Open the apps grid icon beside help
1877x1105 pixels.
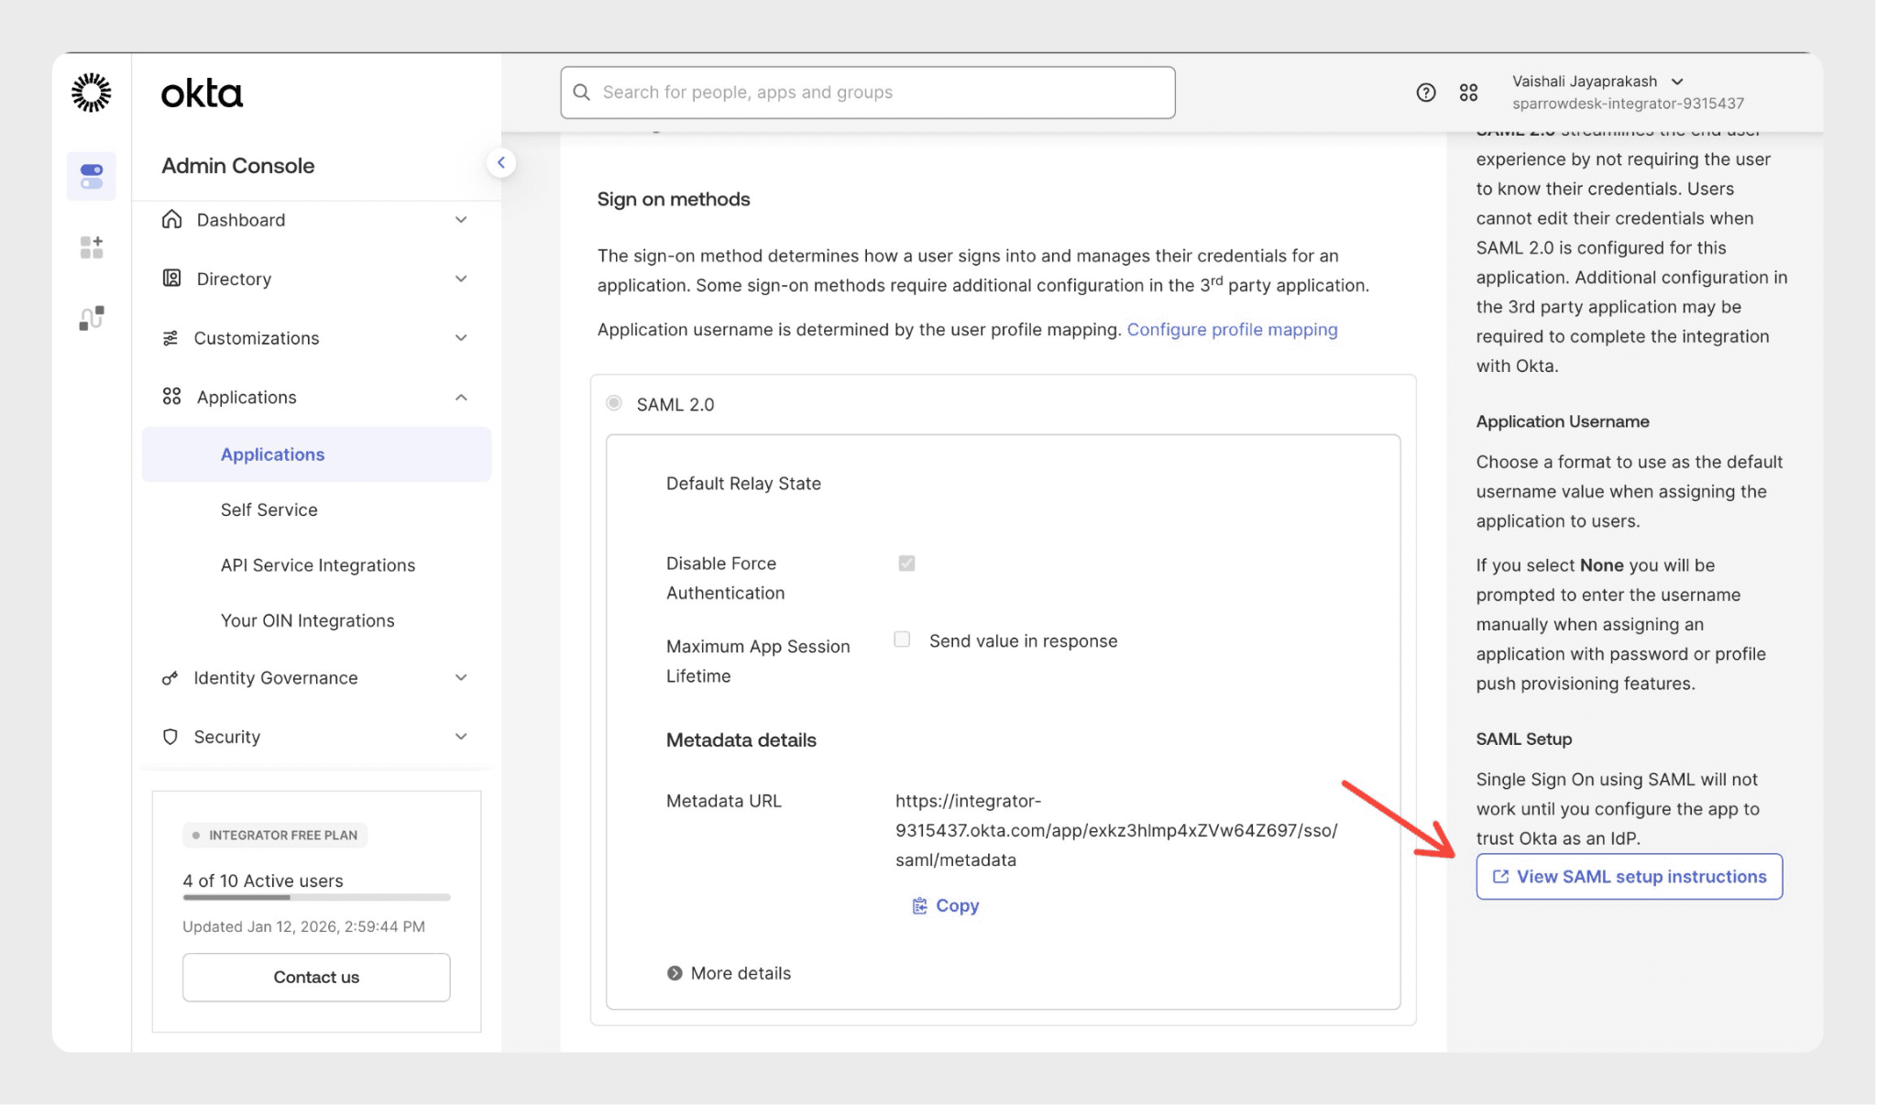1468,93
